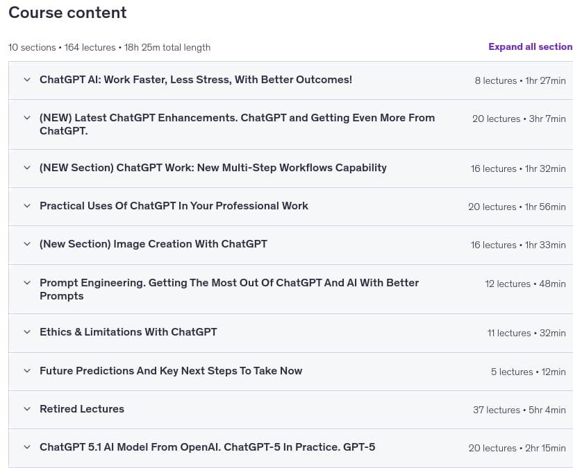Viewport: 573px width, 468px height.
Task: Select '(New Section) Image Creation With ChatGPT' title
Action: point(153,243)
